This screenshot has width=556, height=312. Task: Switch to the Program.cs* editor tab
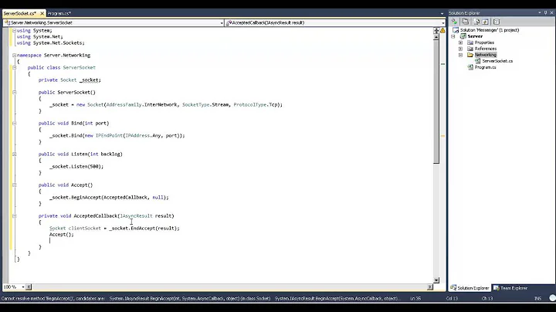point(59,13)
